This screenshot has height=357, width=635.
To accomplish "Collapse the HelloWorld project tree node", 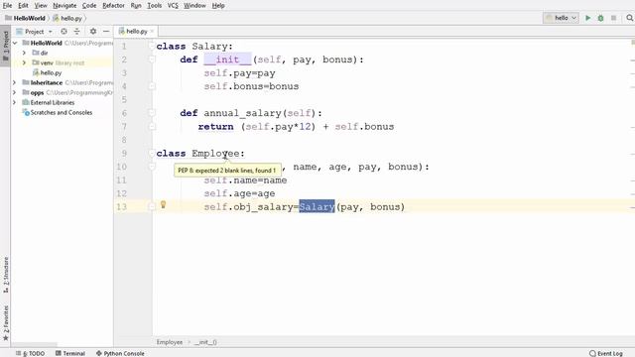I will click(15, 43).
